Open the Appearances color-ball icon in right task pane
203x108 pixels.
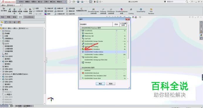201,35
